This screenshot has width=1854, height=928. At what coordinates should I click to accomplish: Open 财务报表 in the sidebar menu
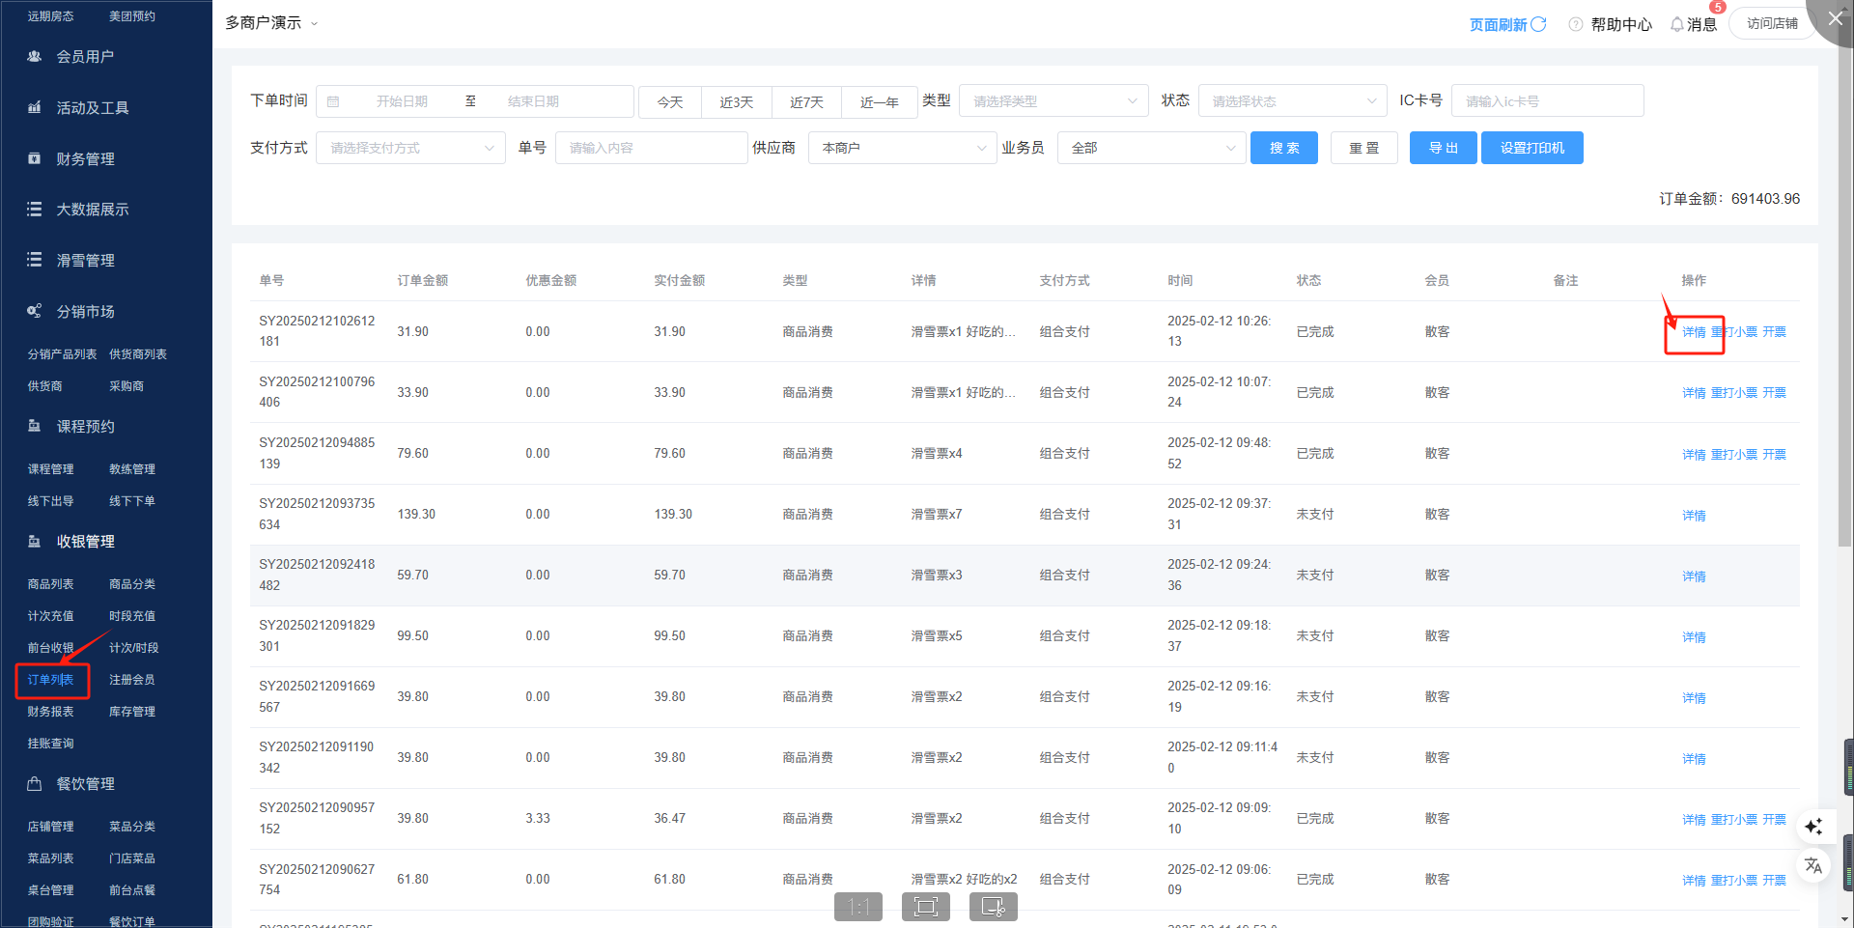pos(50,712)
